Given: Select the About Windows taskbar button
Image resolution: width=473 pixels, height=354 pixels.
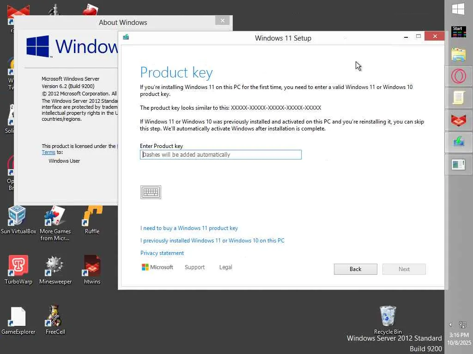Looking at the screenshot, I should click(x=459, y=165).
